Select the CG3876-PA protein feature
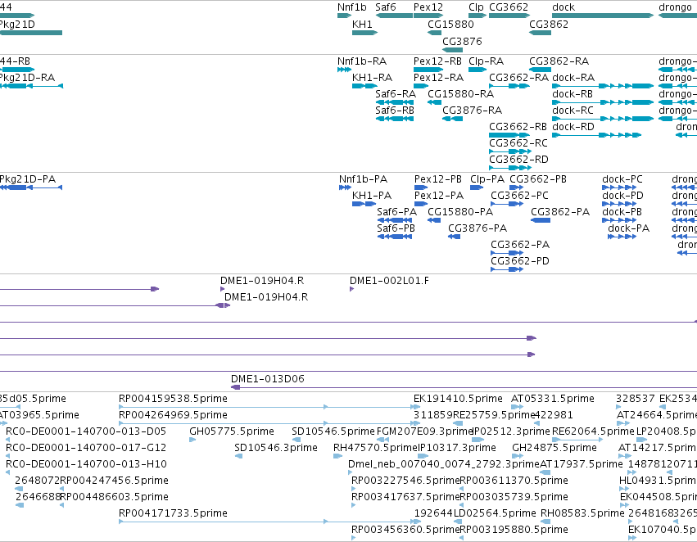Screen dimensions: 697x542 (x=455, y=237)
